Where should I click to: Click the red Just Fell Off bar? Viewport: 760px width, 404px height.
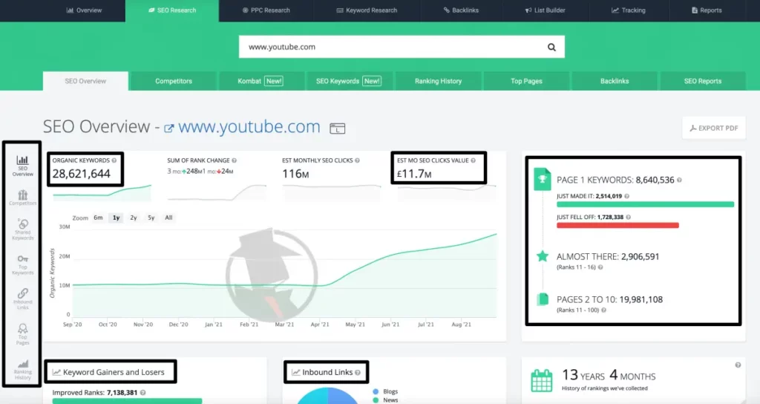click(x=617, y=226)
